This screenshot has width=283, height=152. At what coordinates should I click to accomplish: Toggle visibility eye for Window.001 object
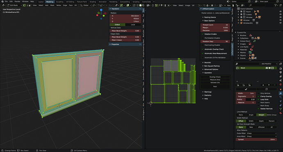pyautogui.click(x=280, y=23)
